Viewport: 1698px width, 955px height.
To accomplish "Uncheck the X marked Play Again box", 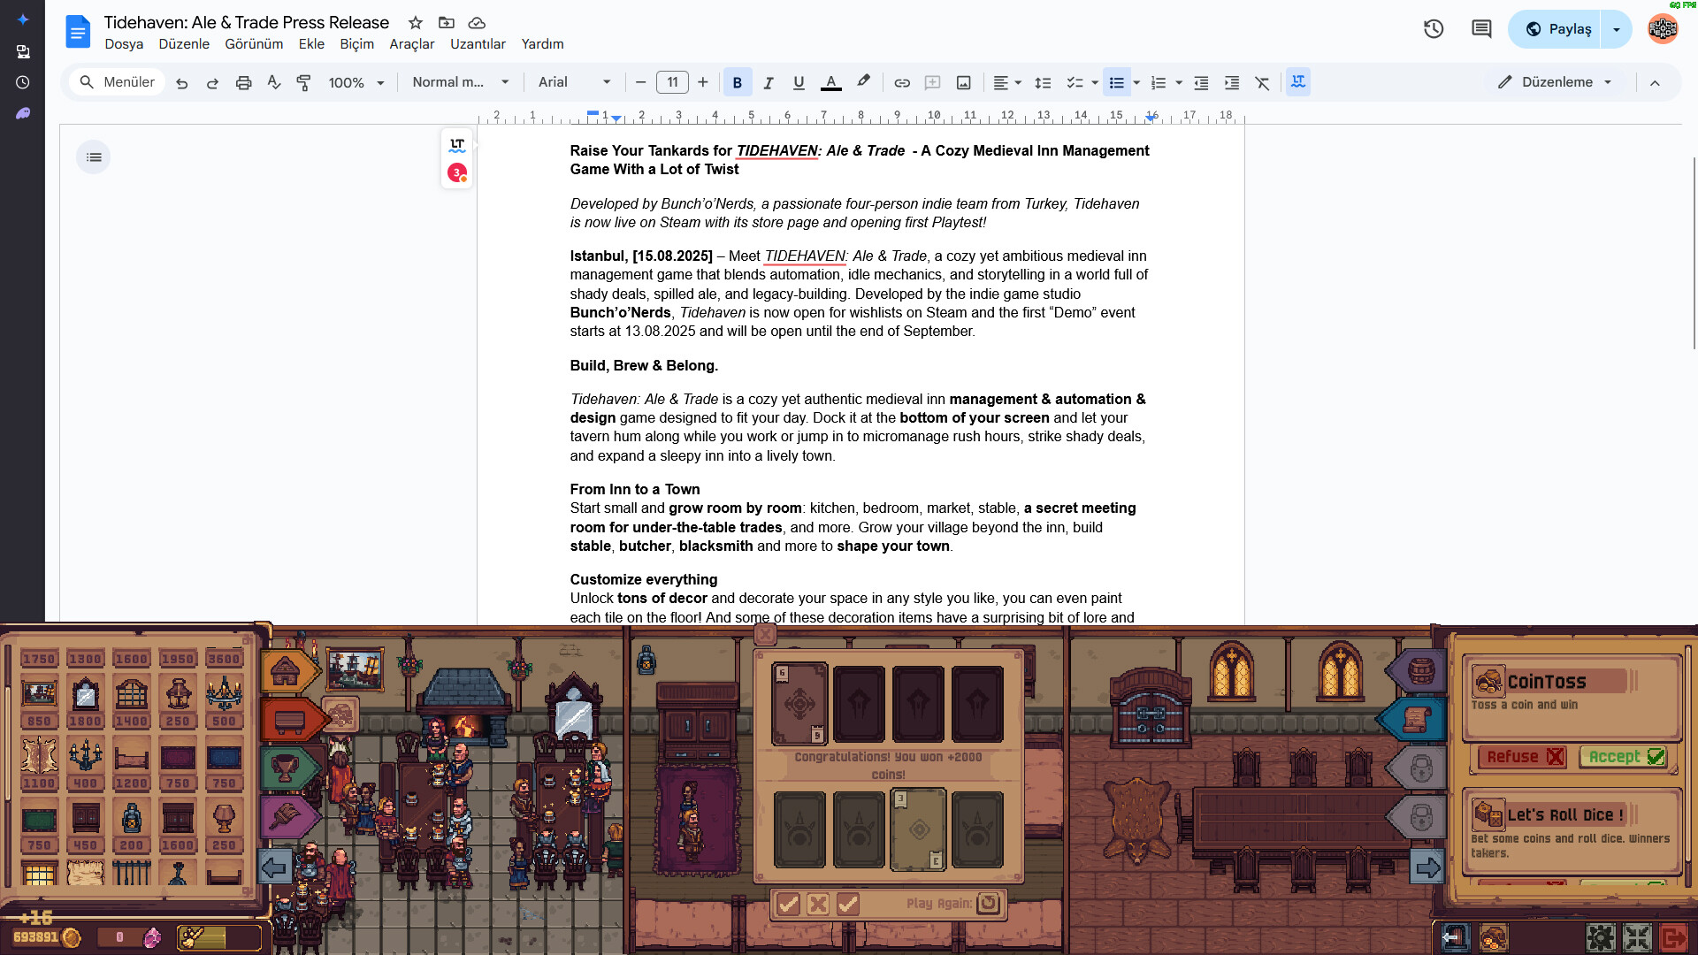I will click(x=819, y=904).
